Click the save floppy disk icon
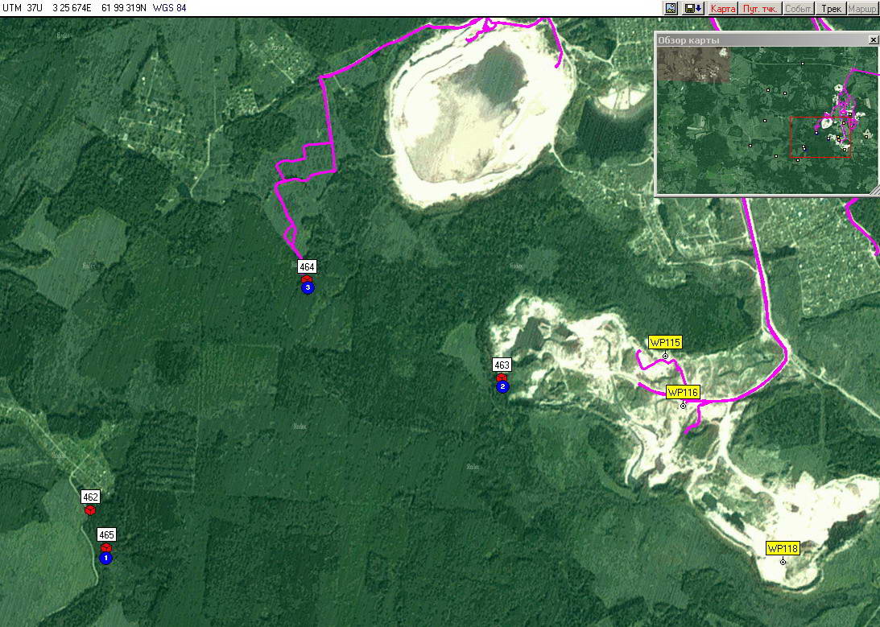Viewport: 880px width, 627px height. [x=692, y=8]
